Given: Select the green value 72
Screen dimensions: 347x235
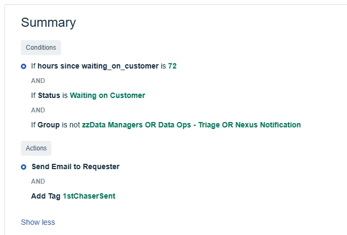Looking at the screenshot, I should coord(172,66).
